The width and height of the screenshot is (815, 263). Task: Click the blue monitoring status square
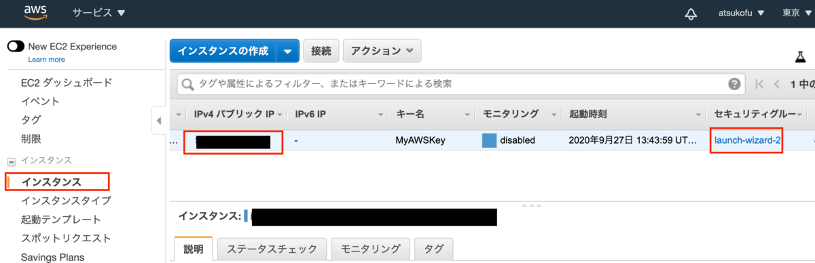490,140
